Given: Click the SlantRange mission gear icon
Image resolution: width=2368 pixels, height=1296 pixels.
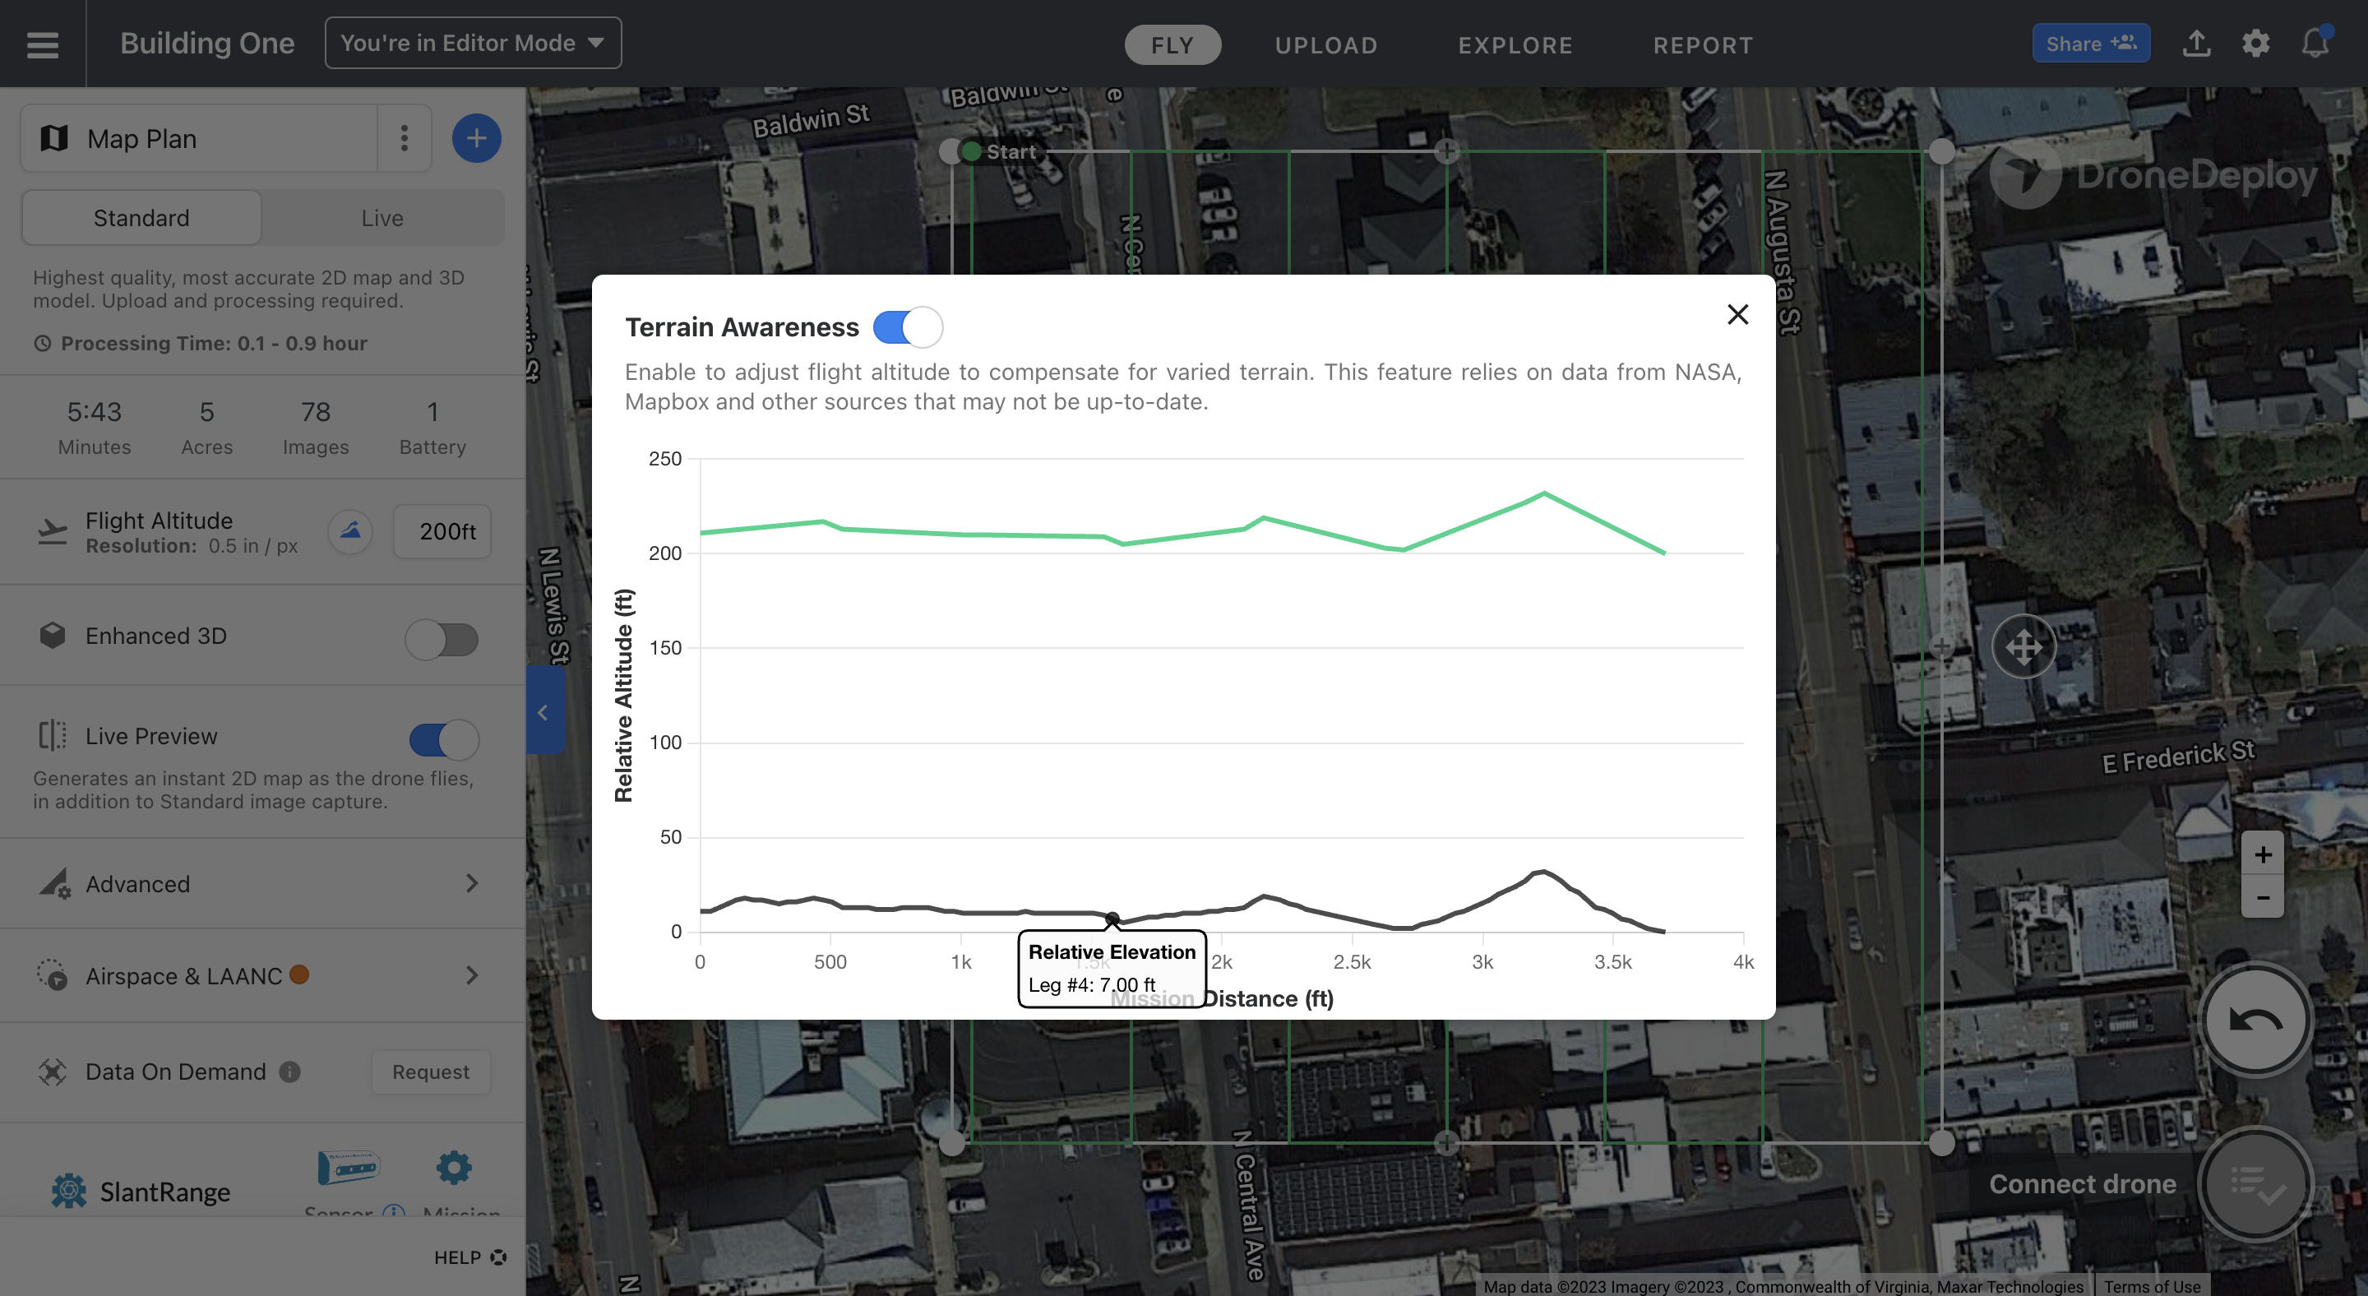Looking at the screenshot, I should pyautogui.click(x=454, y=1168).
